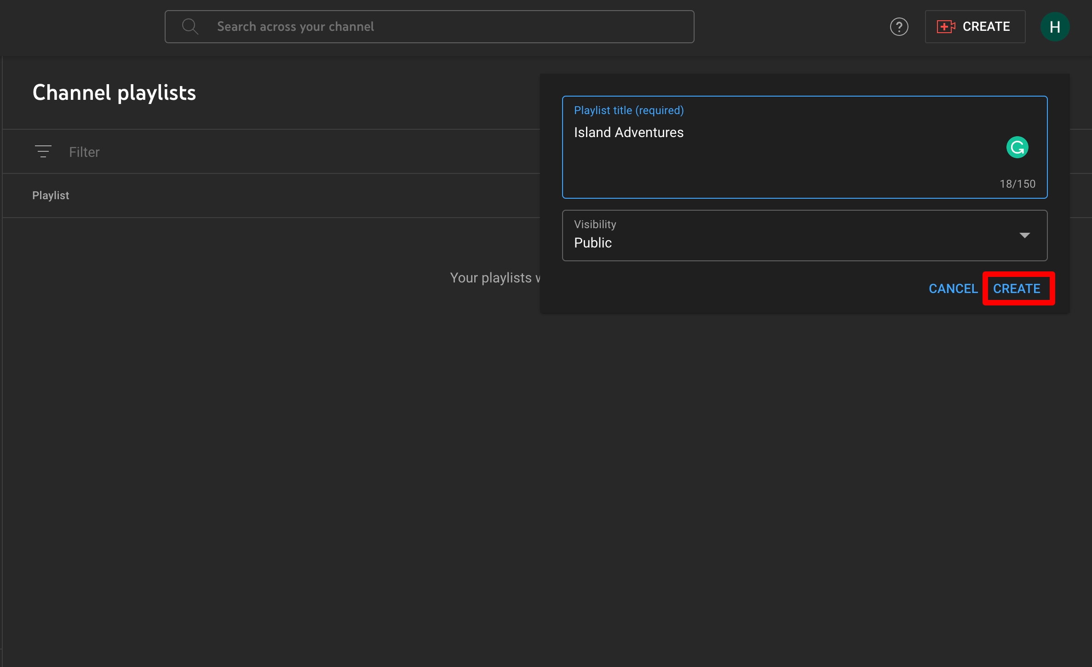
Task: Expand the Visibility dropdown arrow
Action: [1024, 236]
